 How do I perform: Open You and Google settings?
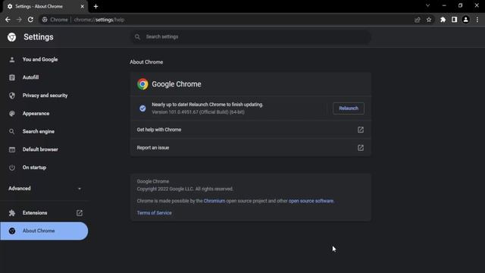(44, 59)
